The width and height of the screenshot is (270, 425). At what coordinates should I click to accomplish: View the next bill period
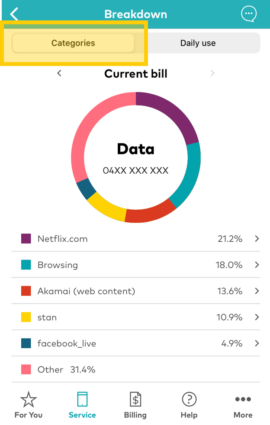pyautogui.click(x=212, y=73)
